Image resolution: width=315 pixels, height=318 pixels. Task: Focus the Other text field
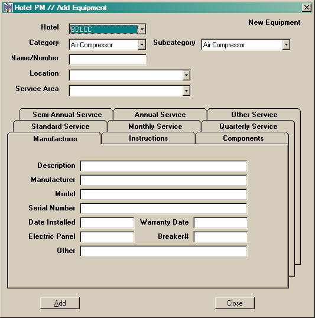(x=164, y=251)
